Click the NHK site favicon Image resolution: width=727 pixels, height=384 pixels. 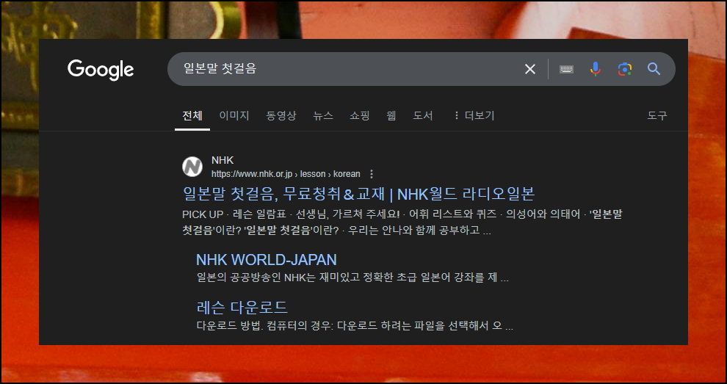(x=192, y=167)
